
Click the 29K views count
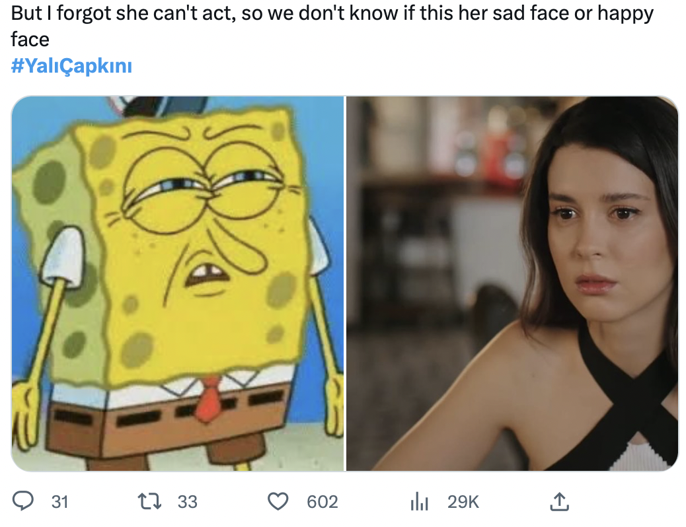[x=463, y=502]
